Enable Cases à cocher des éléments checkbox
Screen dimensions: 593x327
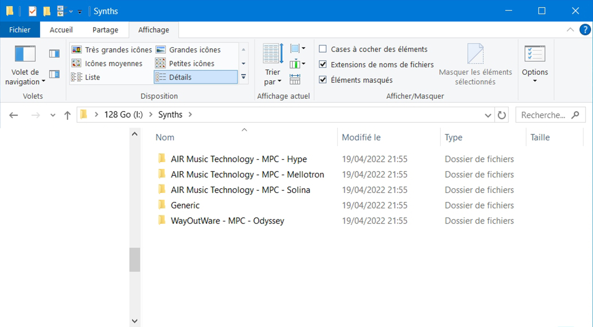(323, 49)
